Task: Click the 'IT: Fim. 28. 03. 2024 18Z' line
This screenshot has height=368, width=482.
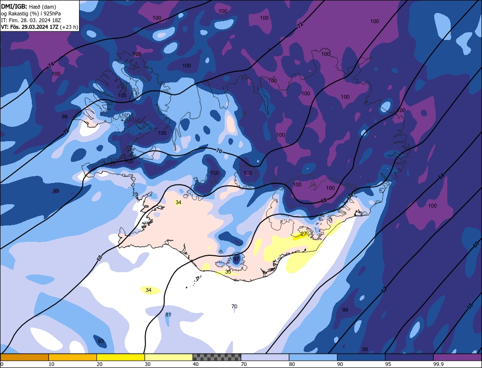Action: (31, 20)
